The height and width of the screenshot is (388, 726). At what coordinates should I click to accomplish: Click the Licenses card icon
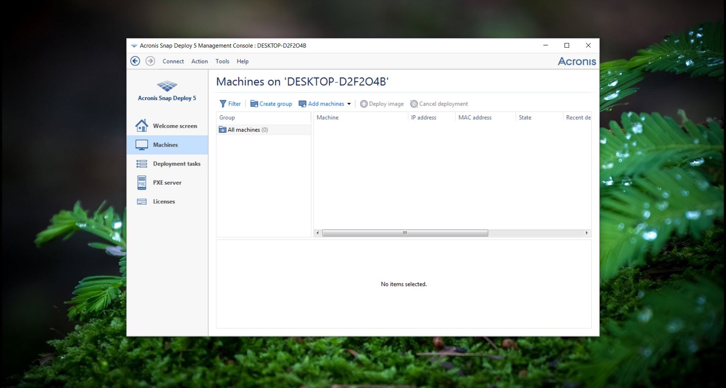click(x=142, y=202)
